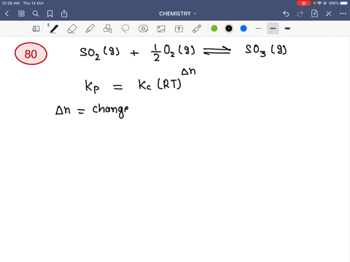Add a new page
This screenshot has width=350, height=262.
pos(314,13)
